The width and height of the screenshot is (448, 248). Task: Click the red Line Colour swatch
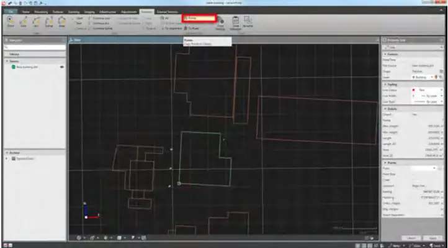(413, 90)
